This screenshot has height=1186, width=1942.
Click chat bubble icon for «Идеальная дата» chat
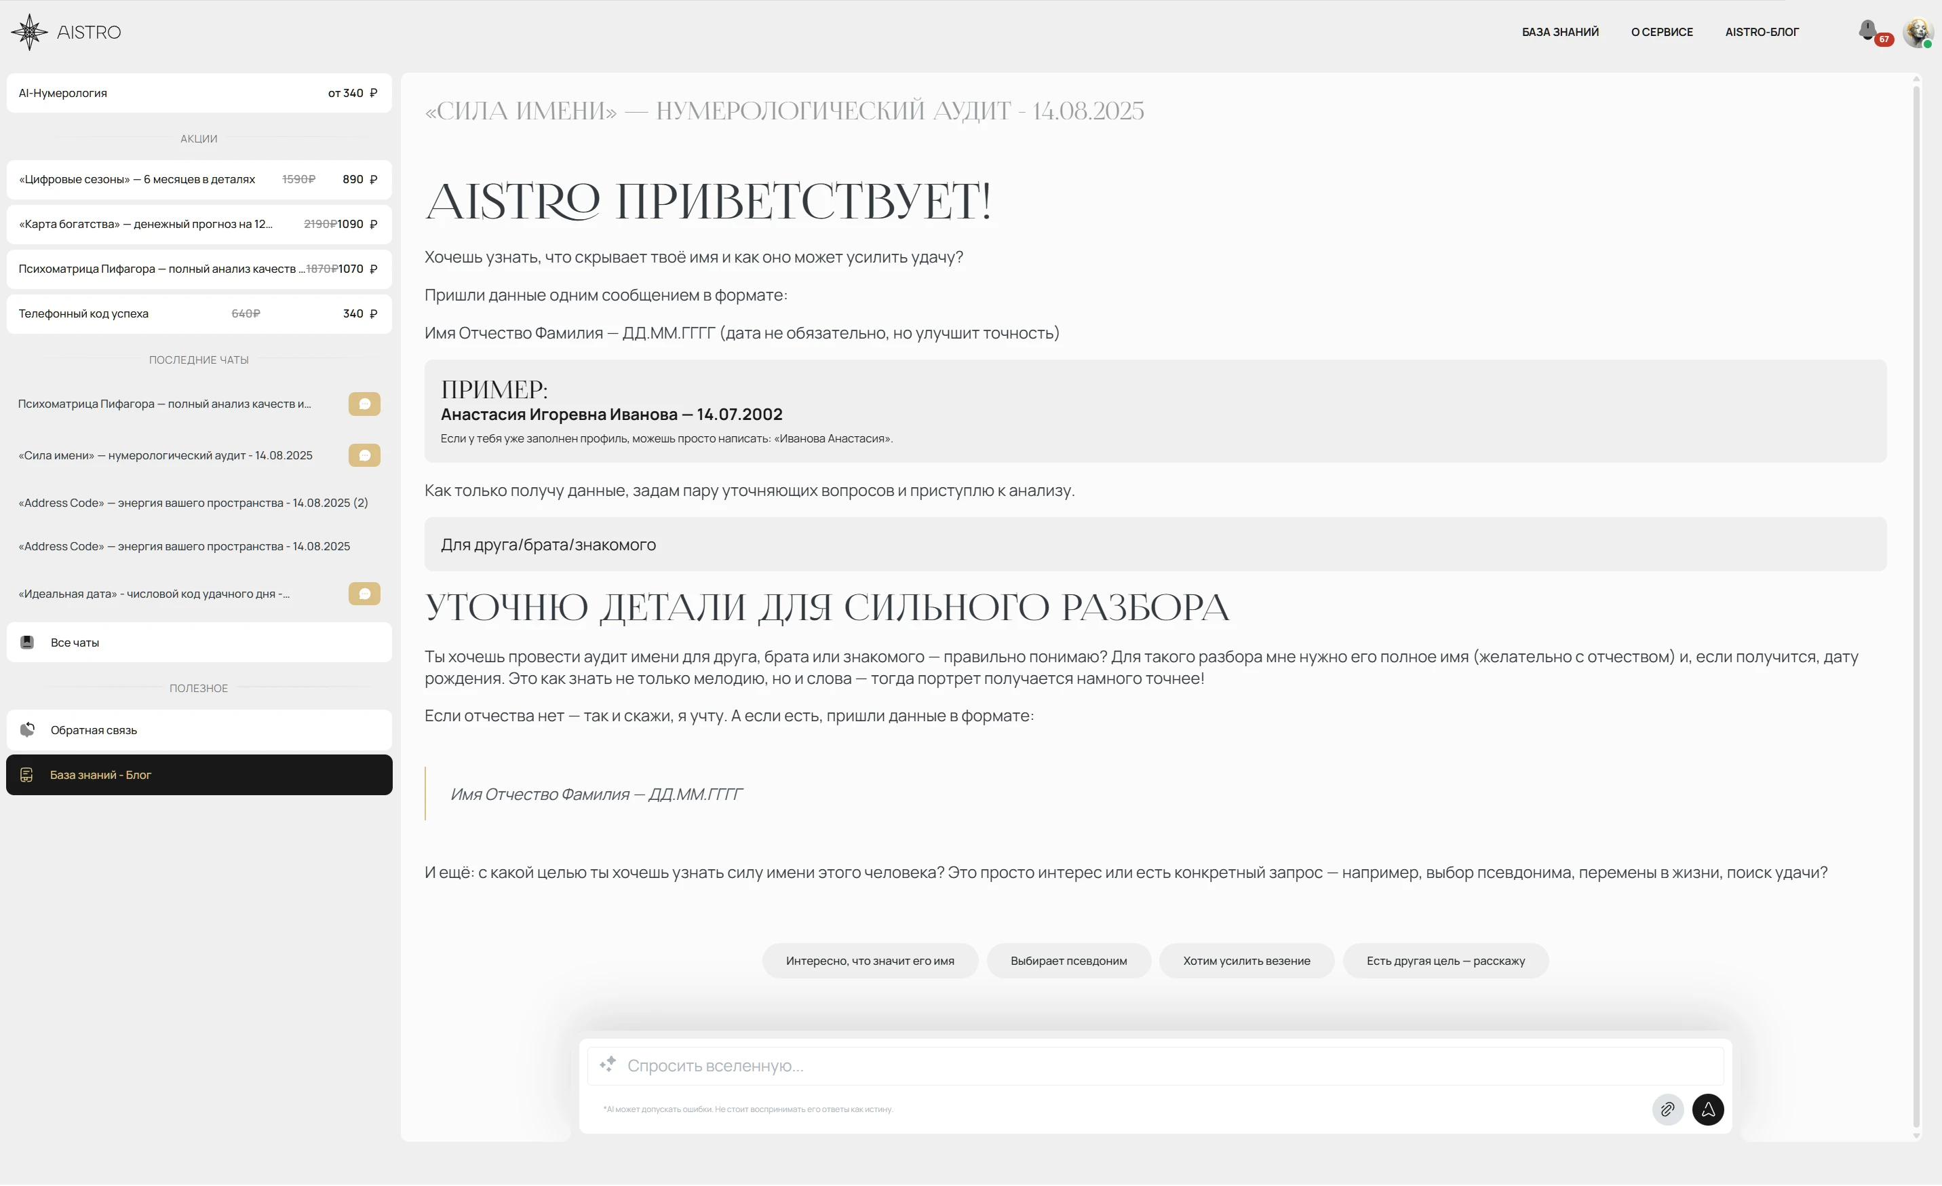tap(364, 594)
